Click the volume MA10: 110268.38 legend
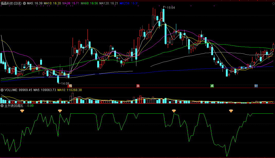The width and height of the screenshot is (275, 158). [x=70, y=90]
